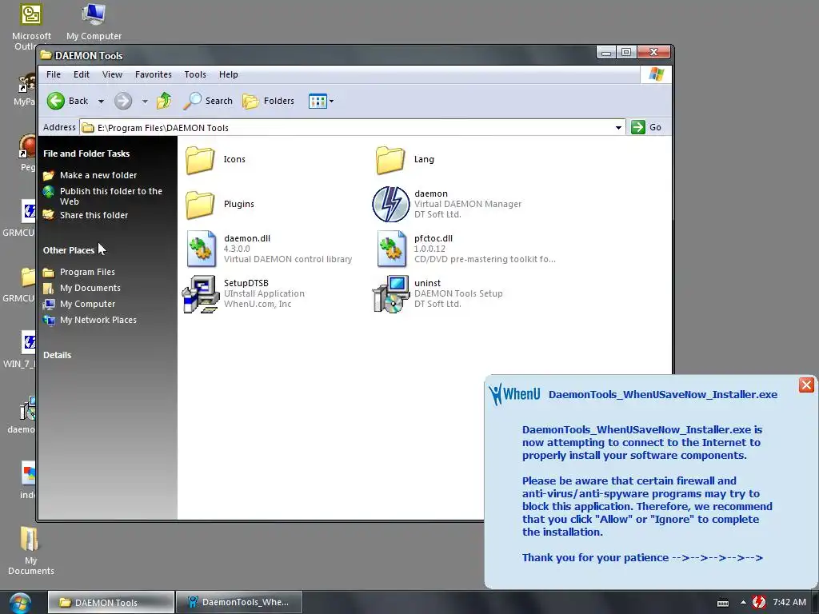Open the Search toolbar button

tap(208, 101)
